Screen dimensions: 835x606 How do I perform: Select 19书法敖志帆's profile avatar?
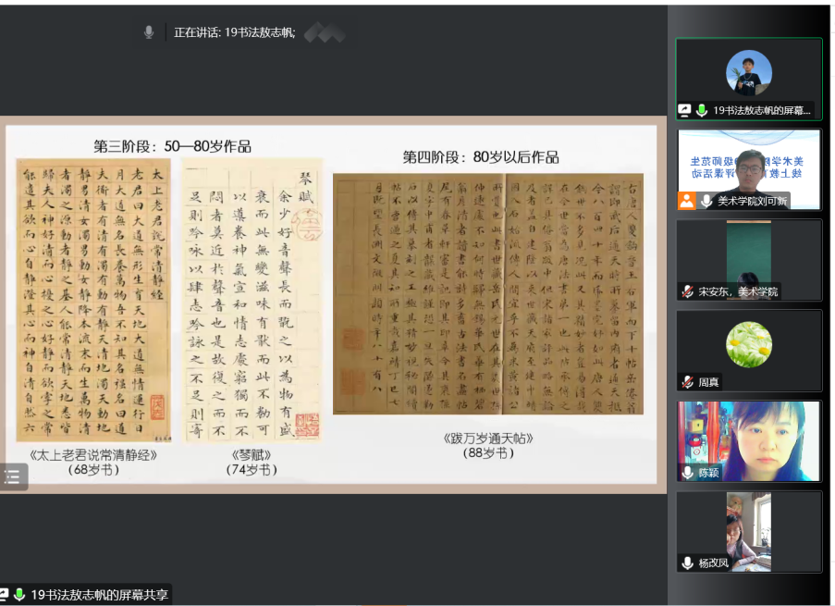[x=749, y=72]
